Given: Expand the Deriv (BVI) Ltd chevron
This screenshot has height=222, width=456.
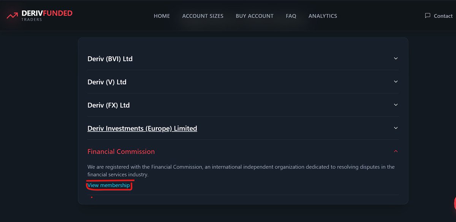Looking at the screenshot, I should [396, 59].
